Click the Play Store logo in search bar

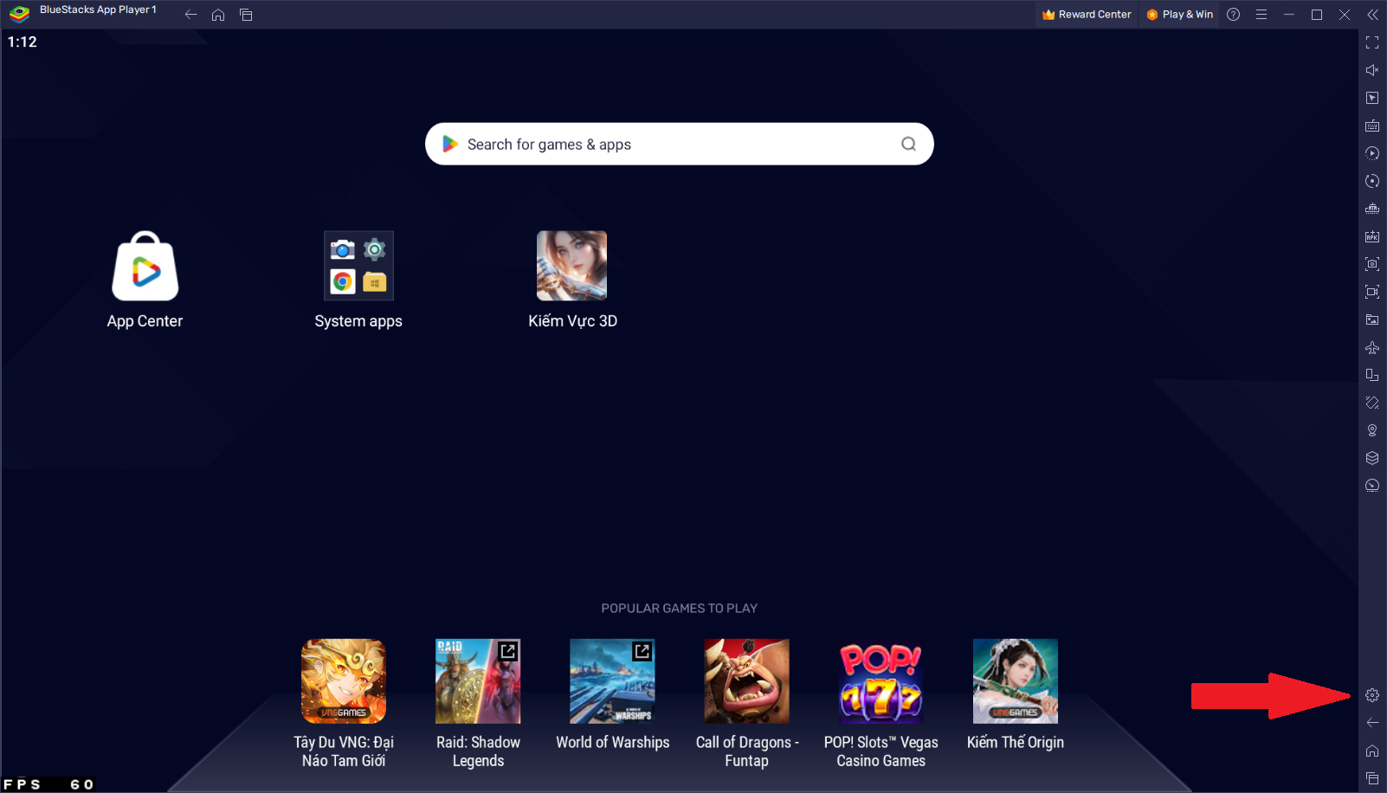coord(449,144)
